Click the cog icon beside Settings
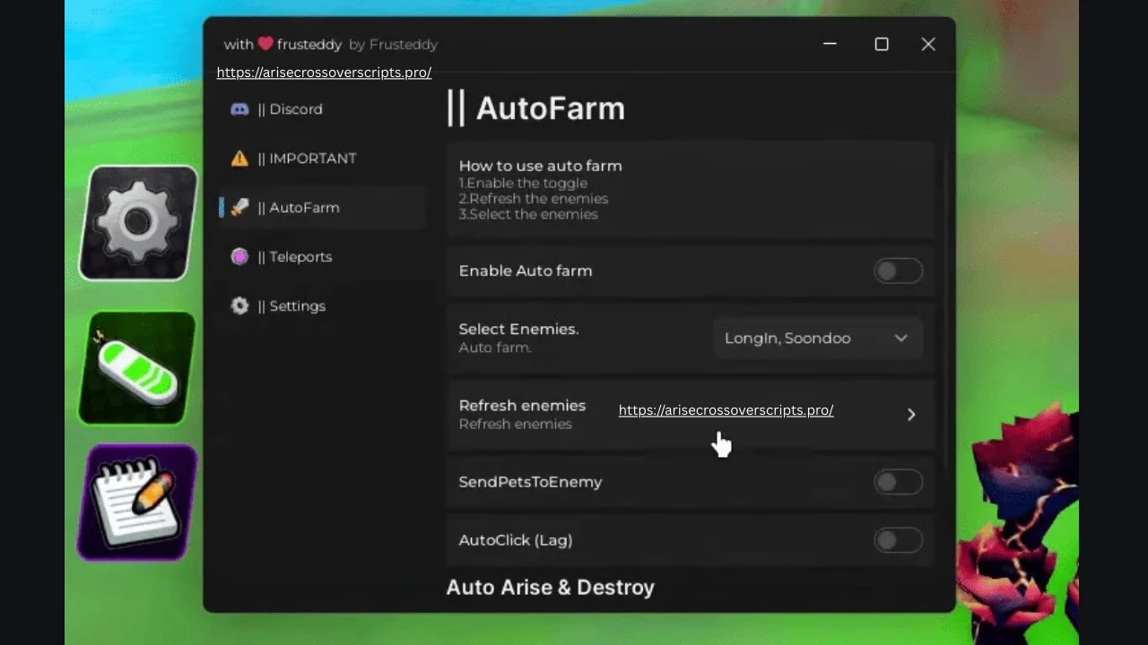This screenshot has height=645, width=1148. [239, 306]
